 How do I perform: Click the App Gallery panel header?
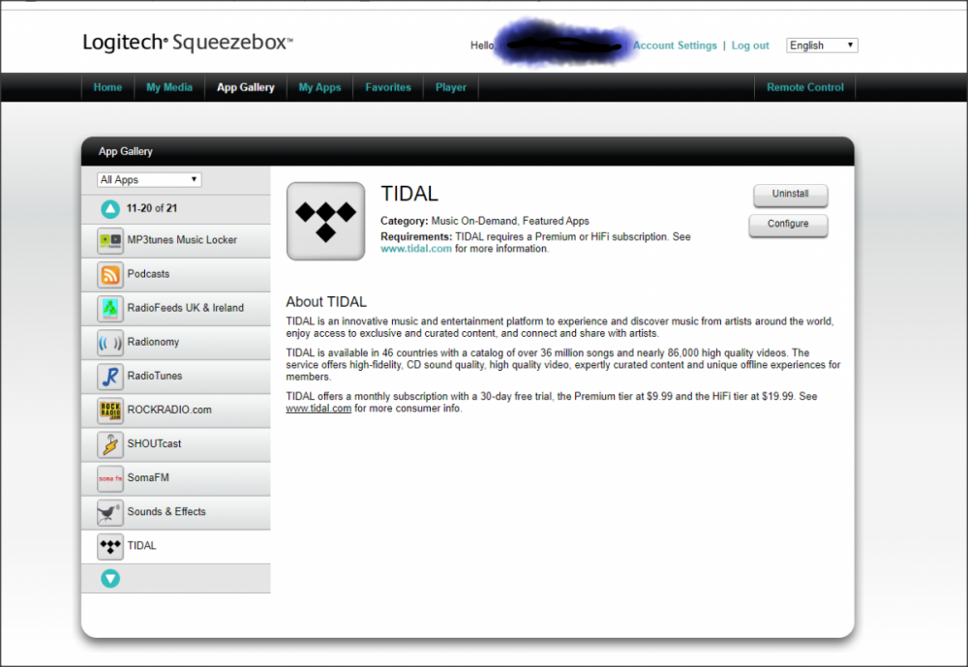pyautogui.click(x=468, y=151)
